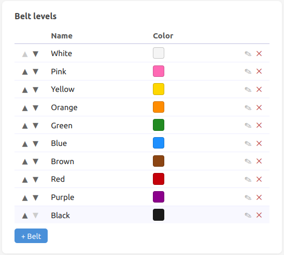Screen dimensions: 284x255
Task: Delete the Yellow belt
Action: click(x=259, y=89)
